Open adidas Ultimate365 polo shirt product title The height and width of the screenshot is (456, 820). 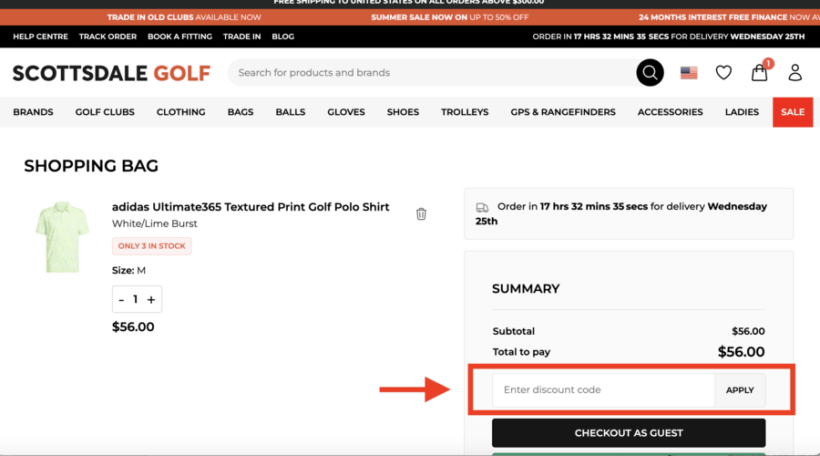251,207
